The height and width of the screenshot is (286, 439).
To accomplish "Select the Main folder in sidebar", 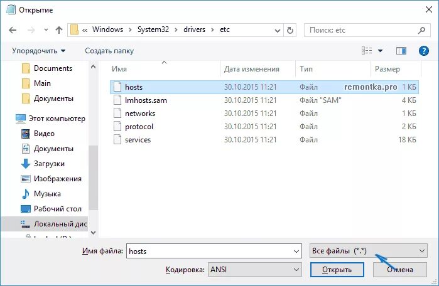I will click(x=36, y=83).
